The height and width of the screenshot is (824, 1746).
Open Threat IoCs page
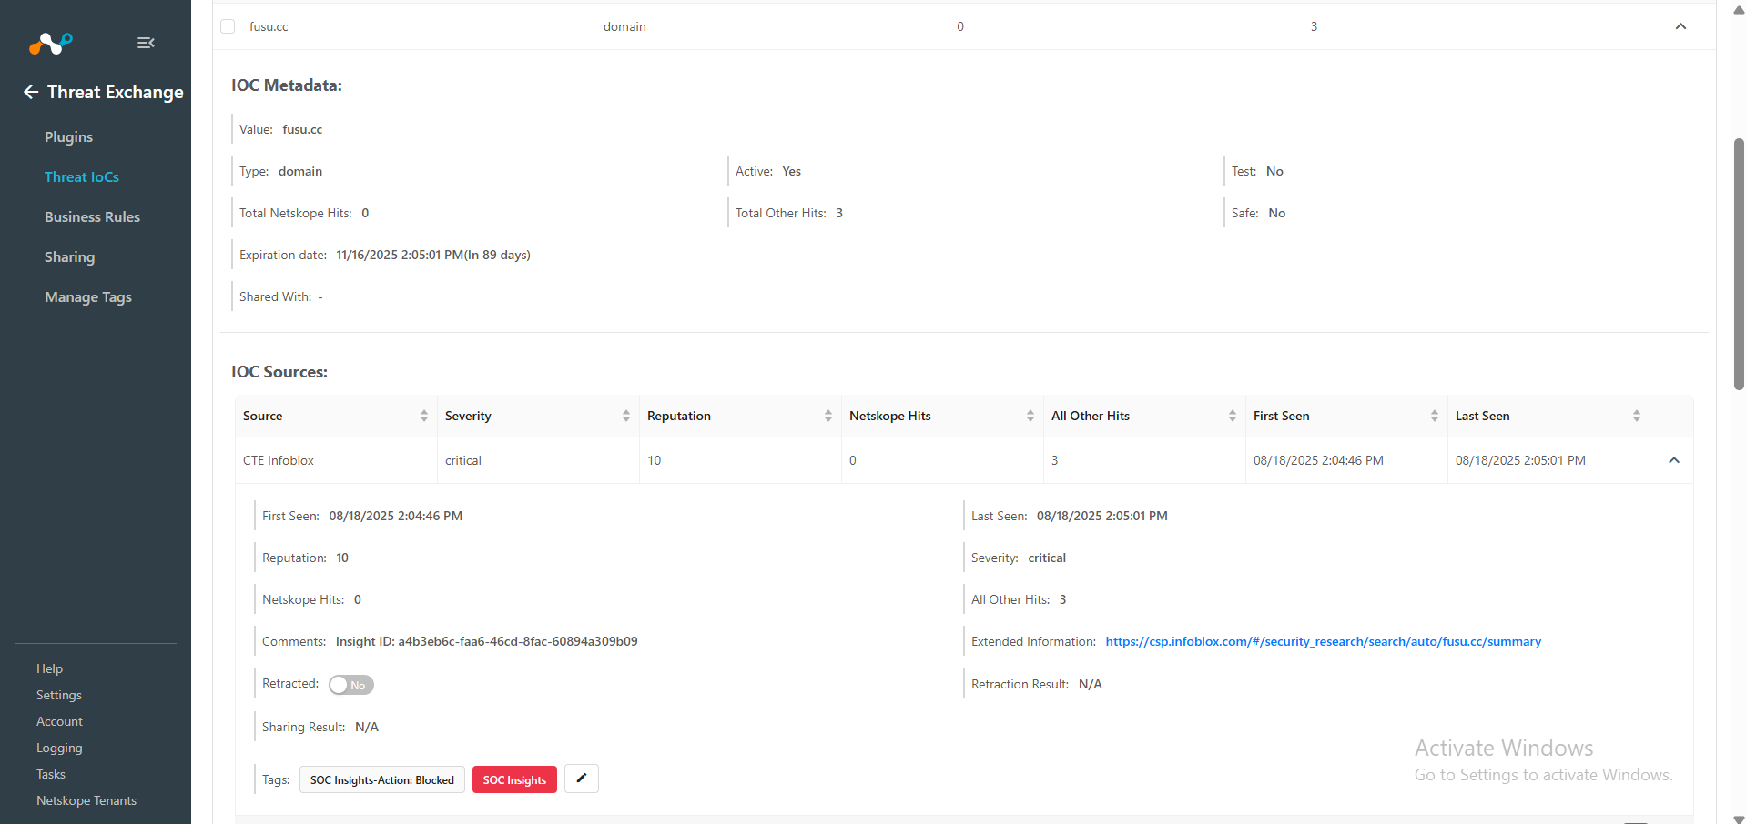82,176
